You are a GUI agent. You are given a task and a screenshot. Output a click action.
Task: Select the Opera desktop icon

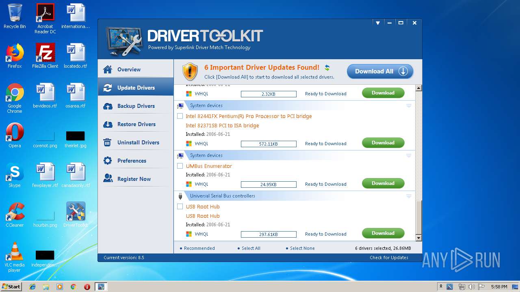click(15, 135)
